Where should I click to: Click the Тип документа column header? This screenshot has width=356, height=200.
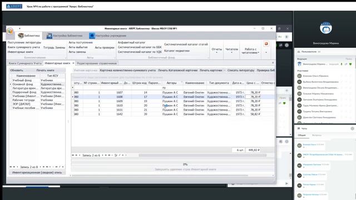click(x=219, y=83)
